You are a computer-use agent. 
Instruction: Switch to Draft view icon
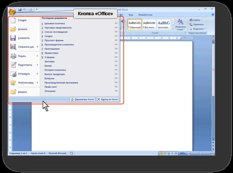(176, 153)
